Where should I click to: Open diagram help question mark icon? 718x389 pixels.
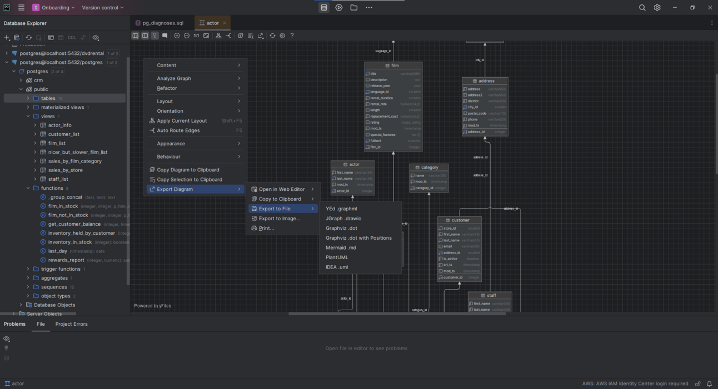(292, 36)
